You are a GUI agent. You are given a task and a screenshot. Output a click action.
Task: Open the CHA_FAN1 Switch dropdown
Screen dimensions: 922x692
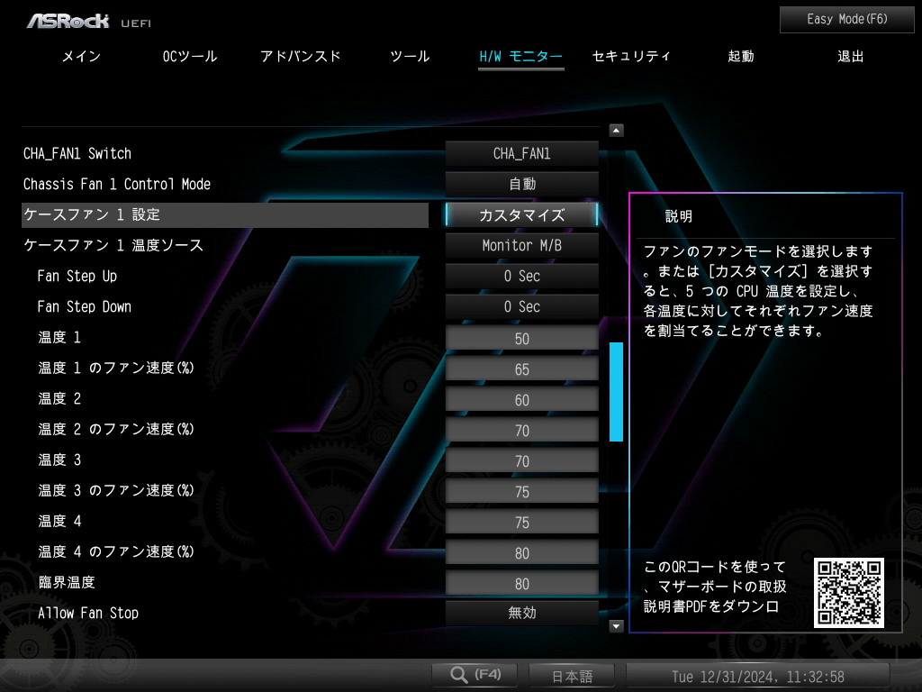coord(521,153)
